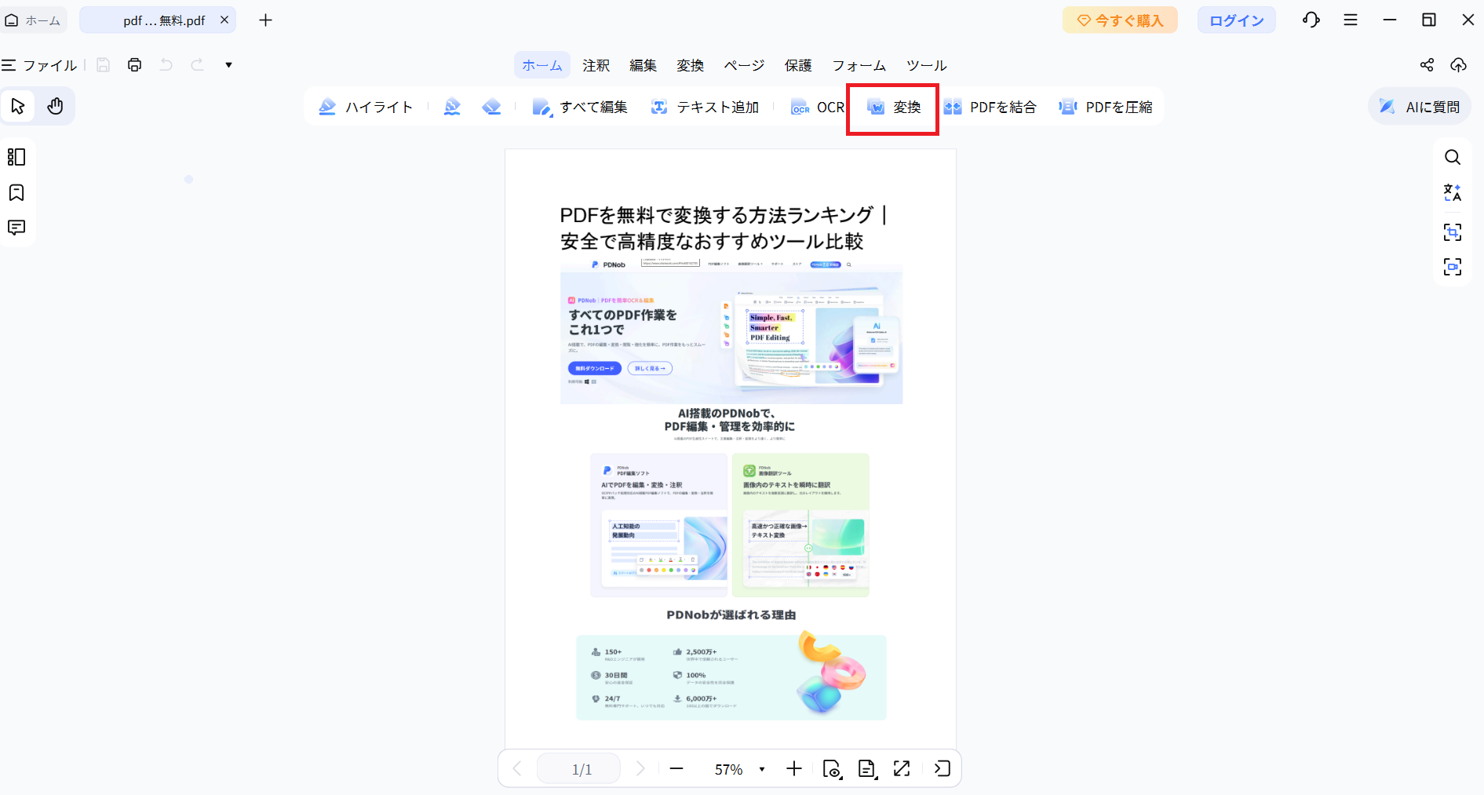Open the zoom percentage dropdown arrow
This screenshot has width=1484, height=795.
762,769
